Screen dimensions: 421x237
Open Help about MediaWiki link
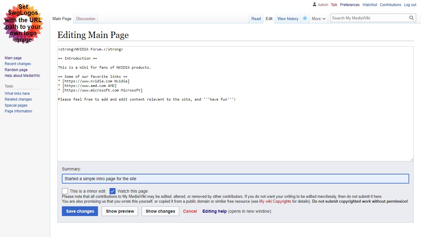point(22,76)
